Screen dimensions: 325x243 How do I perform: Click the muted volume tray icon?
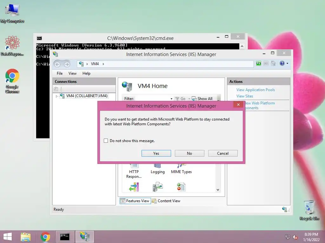(295, 237)
